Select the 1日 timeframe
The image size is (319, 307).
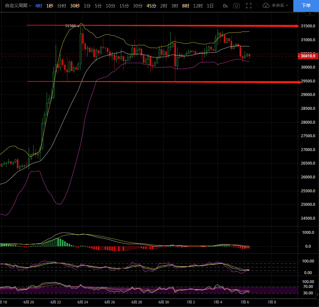pyautogui.click(x=210, y=6)
